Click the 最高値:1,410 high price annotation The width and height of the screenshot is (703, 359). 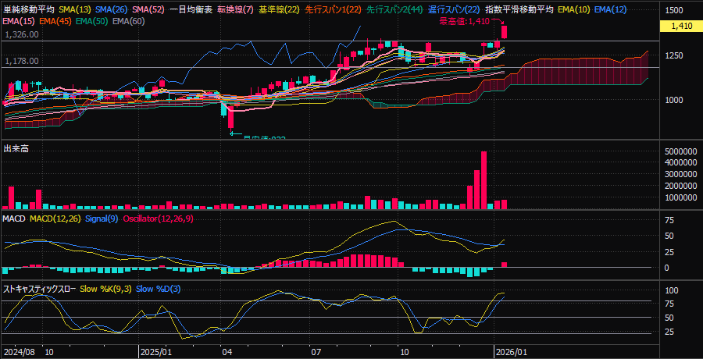pos(464,22)
